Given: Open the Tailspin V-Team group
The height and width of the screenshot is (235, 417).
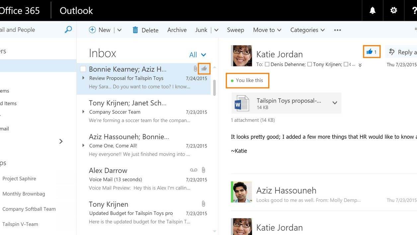Looking at the screenshot, I should pos(20,224).
